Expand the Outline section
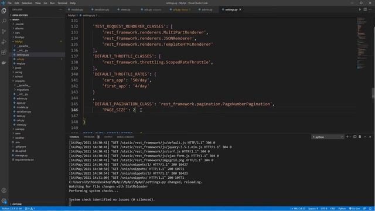This screenshot has width=375, height=211. pos(17,205)
